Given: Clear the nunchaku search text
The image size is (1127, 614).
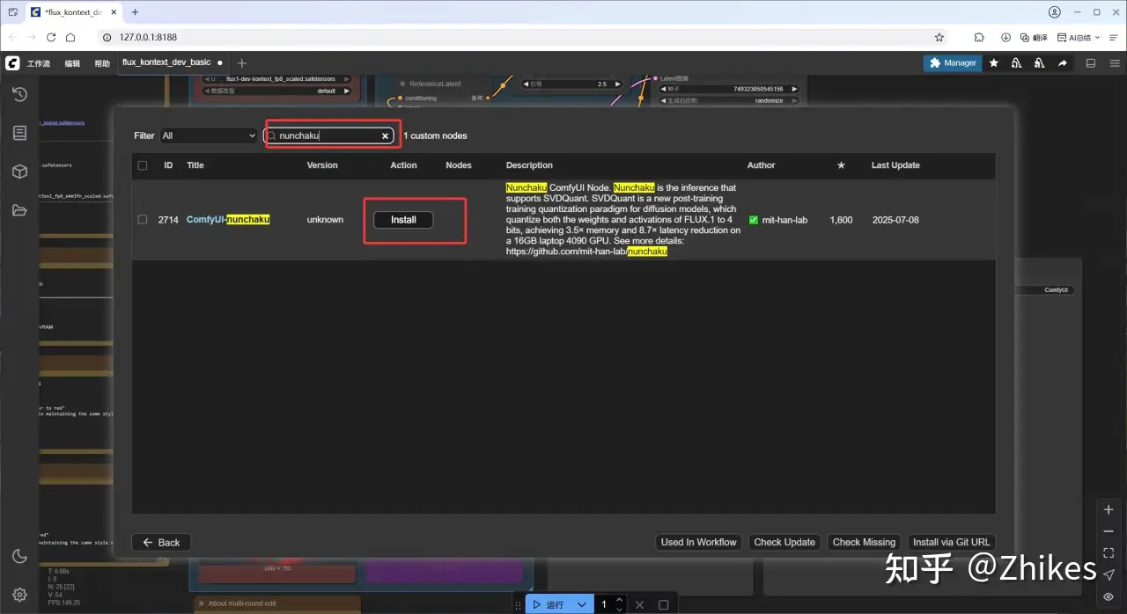Looking at the screenshot, I should (x=385, y=136).
